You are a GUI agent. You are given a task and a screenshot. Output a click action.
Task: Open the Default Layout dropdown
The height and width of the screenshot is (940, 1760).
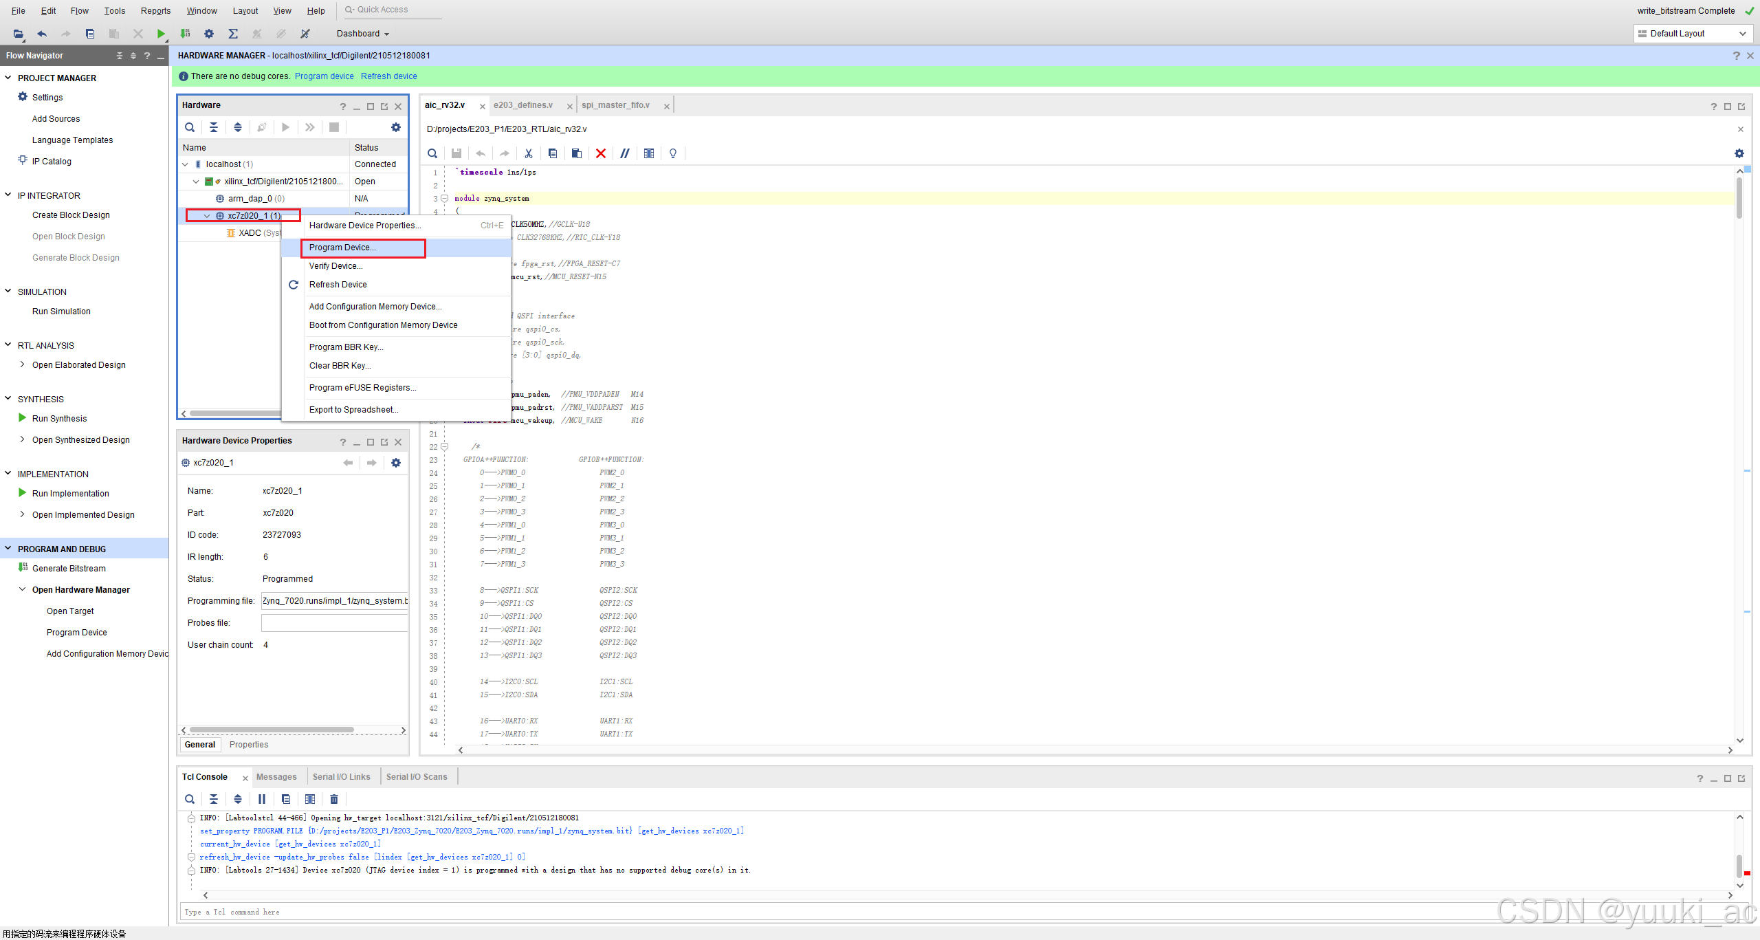point(1691,34)
